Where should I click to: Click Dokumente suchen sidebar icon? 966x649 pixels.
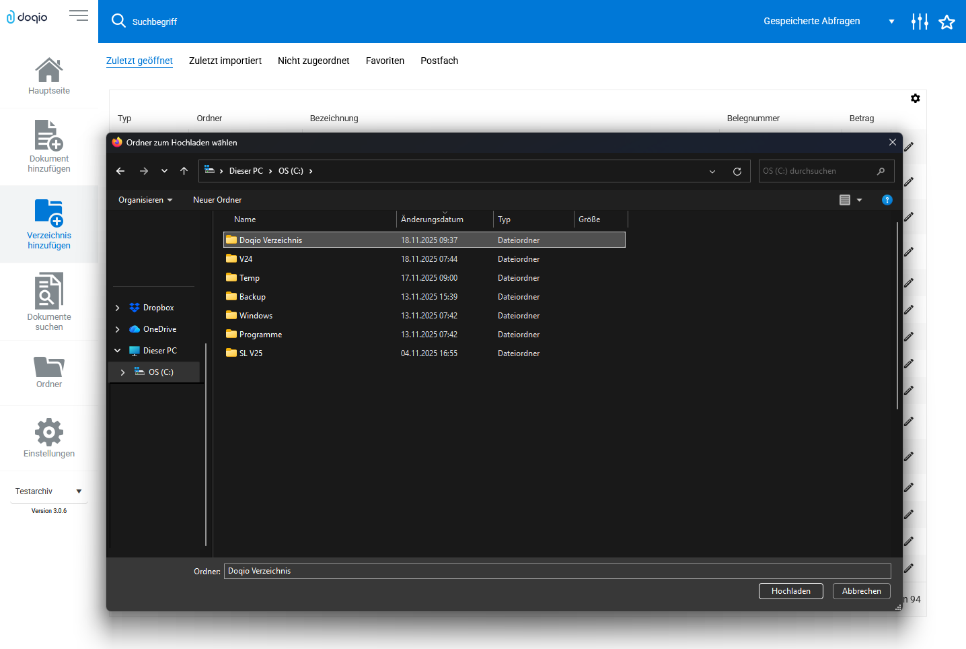click(x=48, y=291)
